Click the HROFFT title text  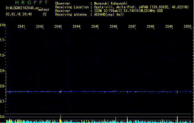tap(31, 2)
